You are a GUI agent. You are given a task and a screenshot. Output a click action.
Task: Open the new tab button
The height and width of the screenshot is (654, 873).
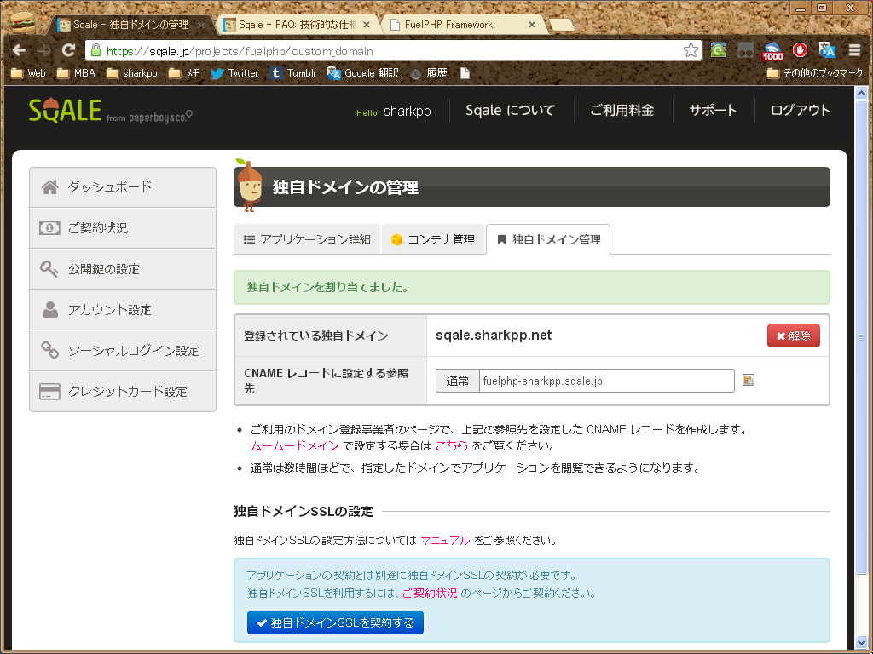[561, 25]
